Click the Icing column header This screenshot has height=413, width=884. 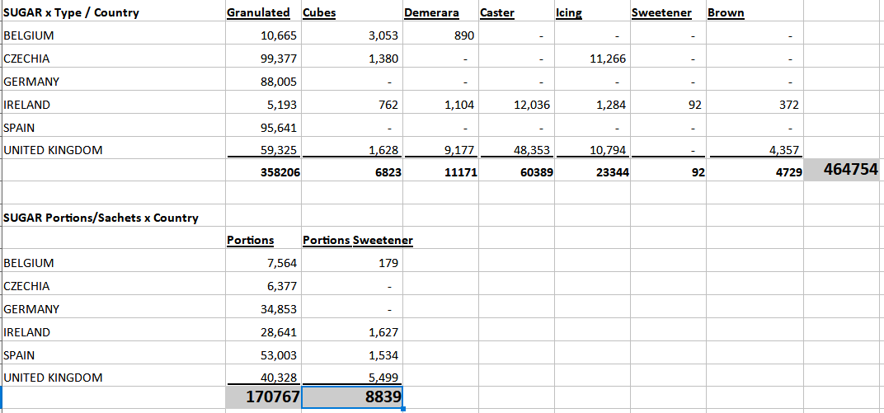coord(568,12)
